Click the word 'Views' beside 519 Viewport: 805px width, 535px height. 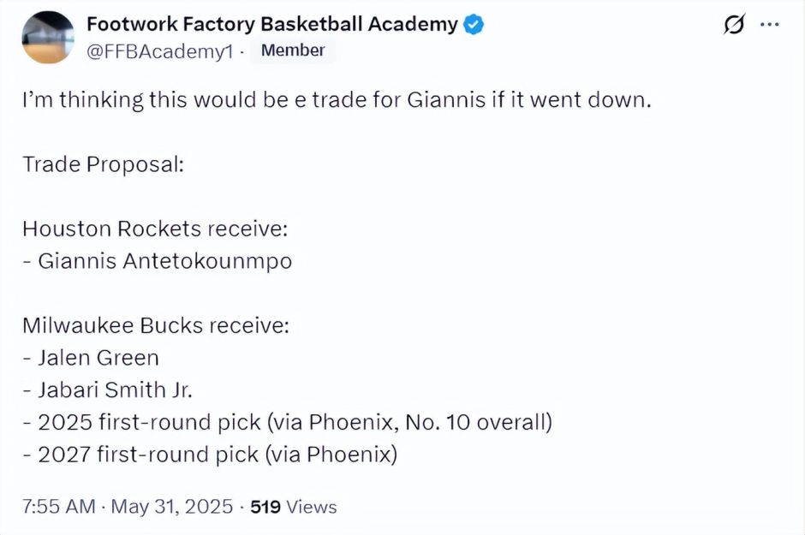[x=312, y=507]
